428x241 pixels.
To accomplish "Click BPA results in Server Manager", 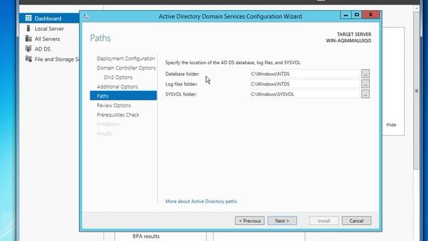I will point(146,236).
